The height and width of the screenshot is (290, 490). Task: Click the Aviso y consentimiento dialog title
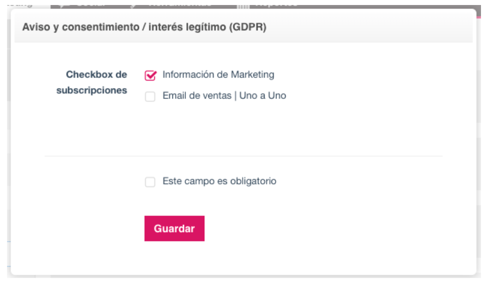(144, 27)
